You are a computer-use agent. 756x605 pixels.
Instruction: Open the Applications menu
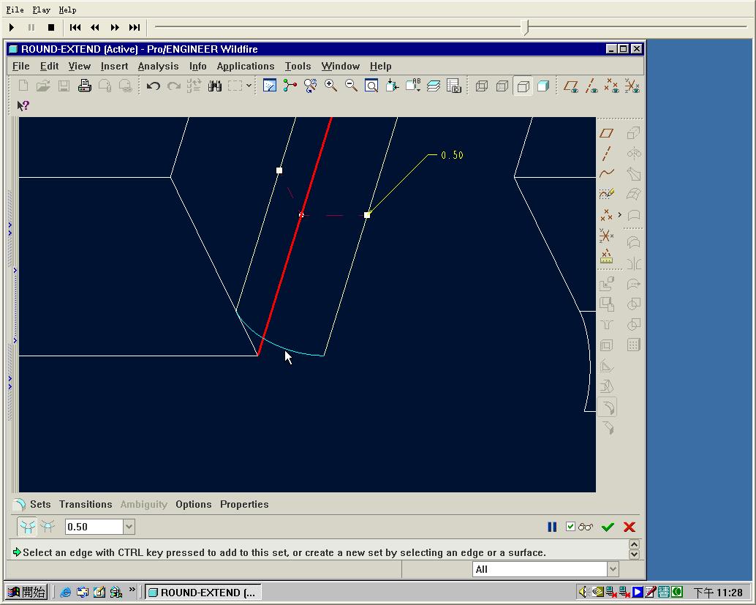pos(246,66)
